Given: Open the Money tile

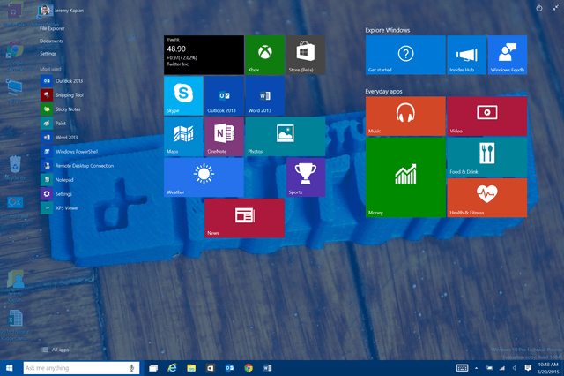Looking at the screenshot, I should [405, 177].
